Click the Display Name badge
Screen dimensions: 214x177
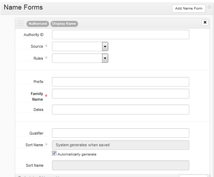[64, 24]
